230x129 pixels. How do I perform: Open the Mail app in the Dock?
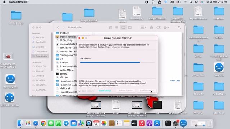pos(74,124)
